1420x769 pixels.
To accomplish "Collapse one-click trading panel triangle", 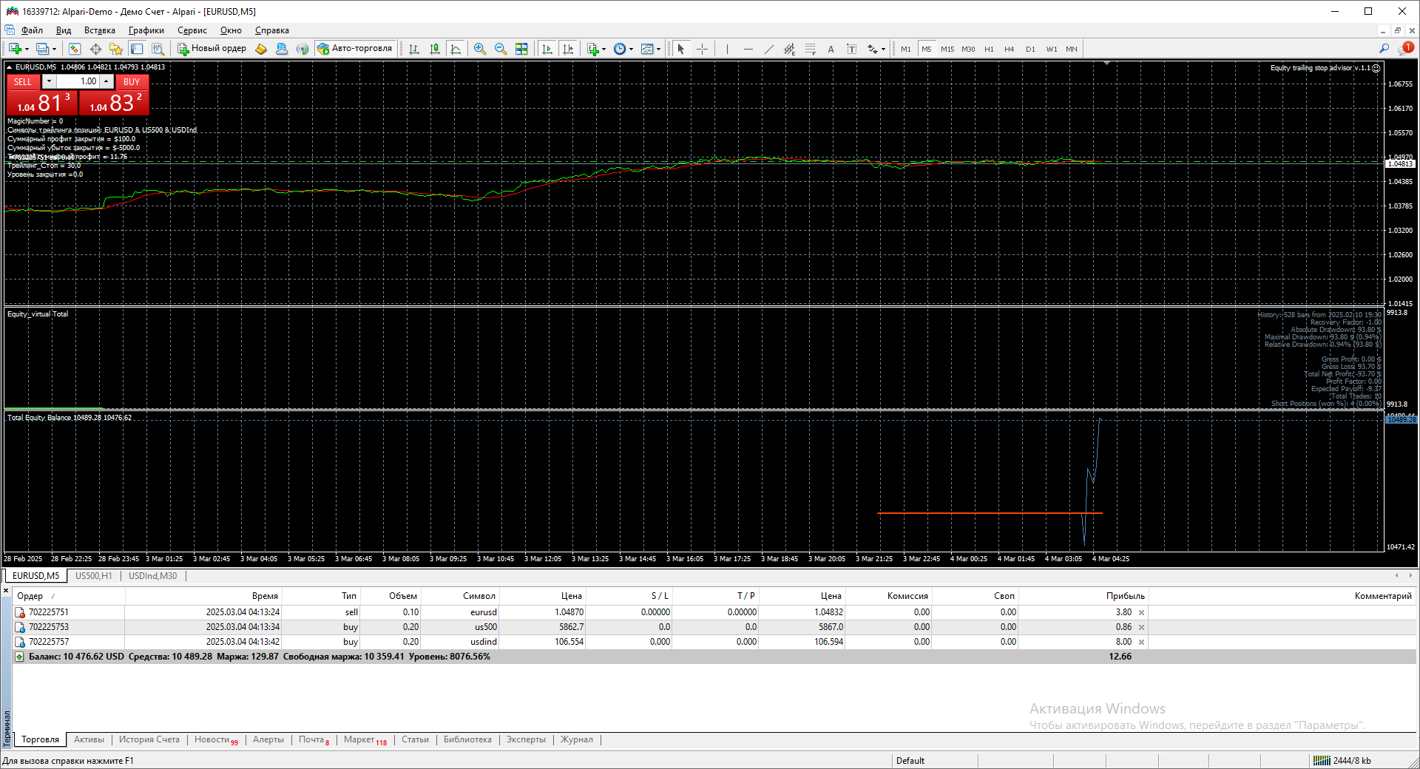I will point(9,67).
